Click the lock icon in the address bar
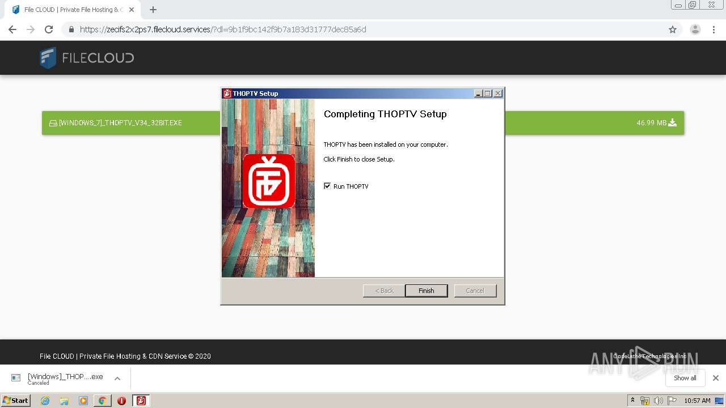 (x=71, y=29)
